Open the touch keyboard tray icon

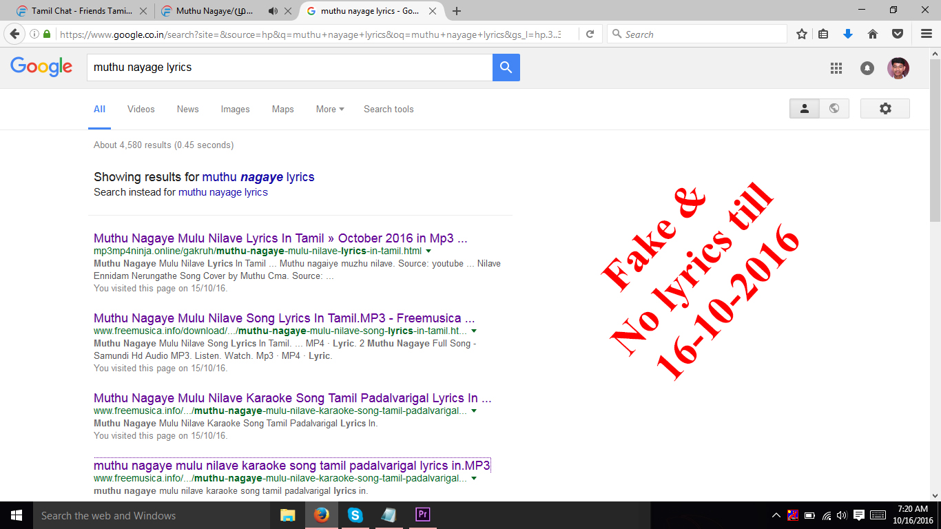pyautogui.click(x=878, y=515)
